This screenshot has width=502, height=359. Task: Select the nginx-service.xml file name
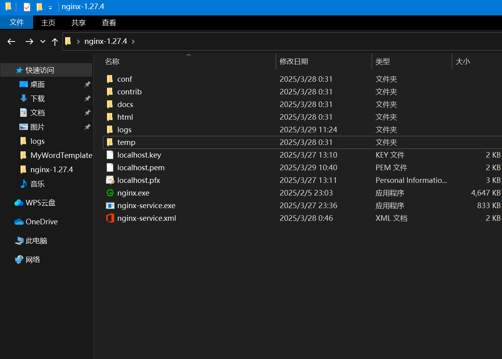pyautogui.click(x=147, y=218)
